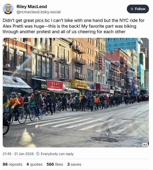Follow Riley MacLeod
The height and width of the screenshot is (170, 153).
point(138,9)
